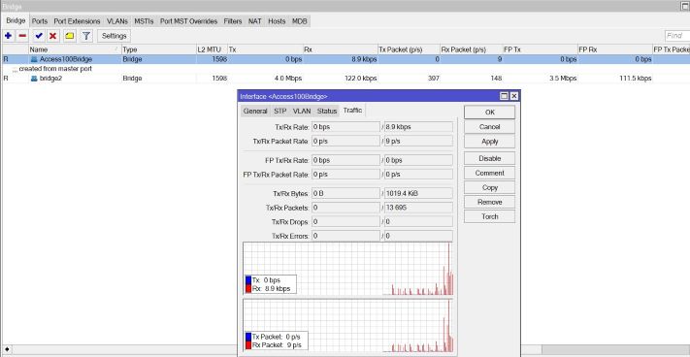Select the Access100Bridge row
690x357 pixels.
pos(345,59)
